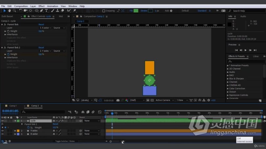Viewport: 266px width, 149px height.
Task: Click the Effects & Presets search field
Action: point(246,61)
